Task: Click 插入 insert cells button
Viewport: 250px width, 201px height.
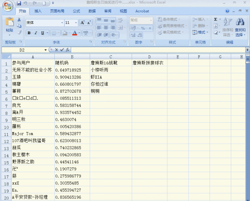Action: [199, 19]
